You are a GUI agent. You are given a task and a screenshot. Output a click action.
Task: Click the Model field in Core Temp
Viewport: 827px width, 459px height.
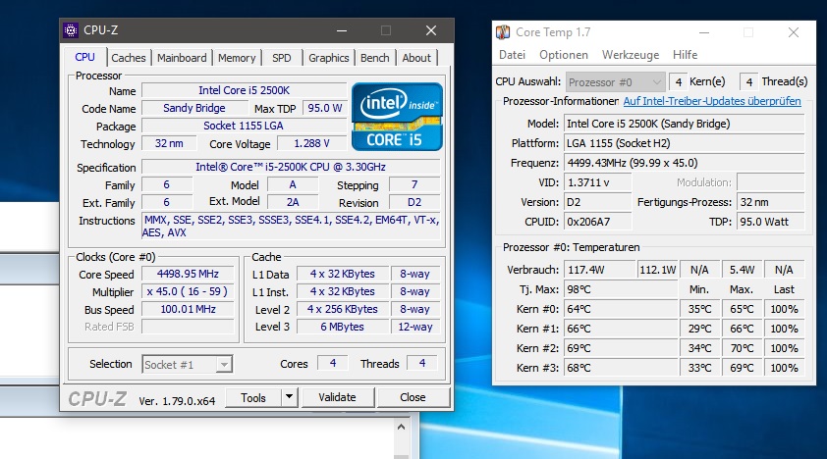685,124
